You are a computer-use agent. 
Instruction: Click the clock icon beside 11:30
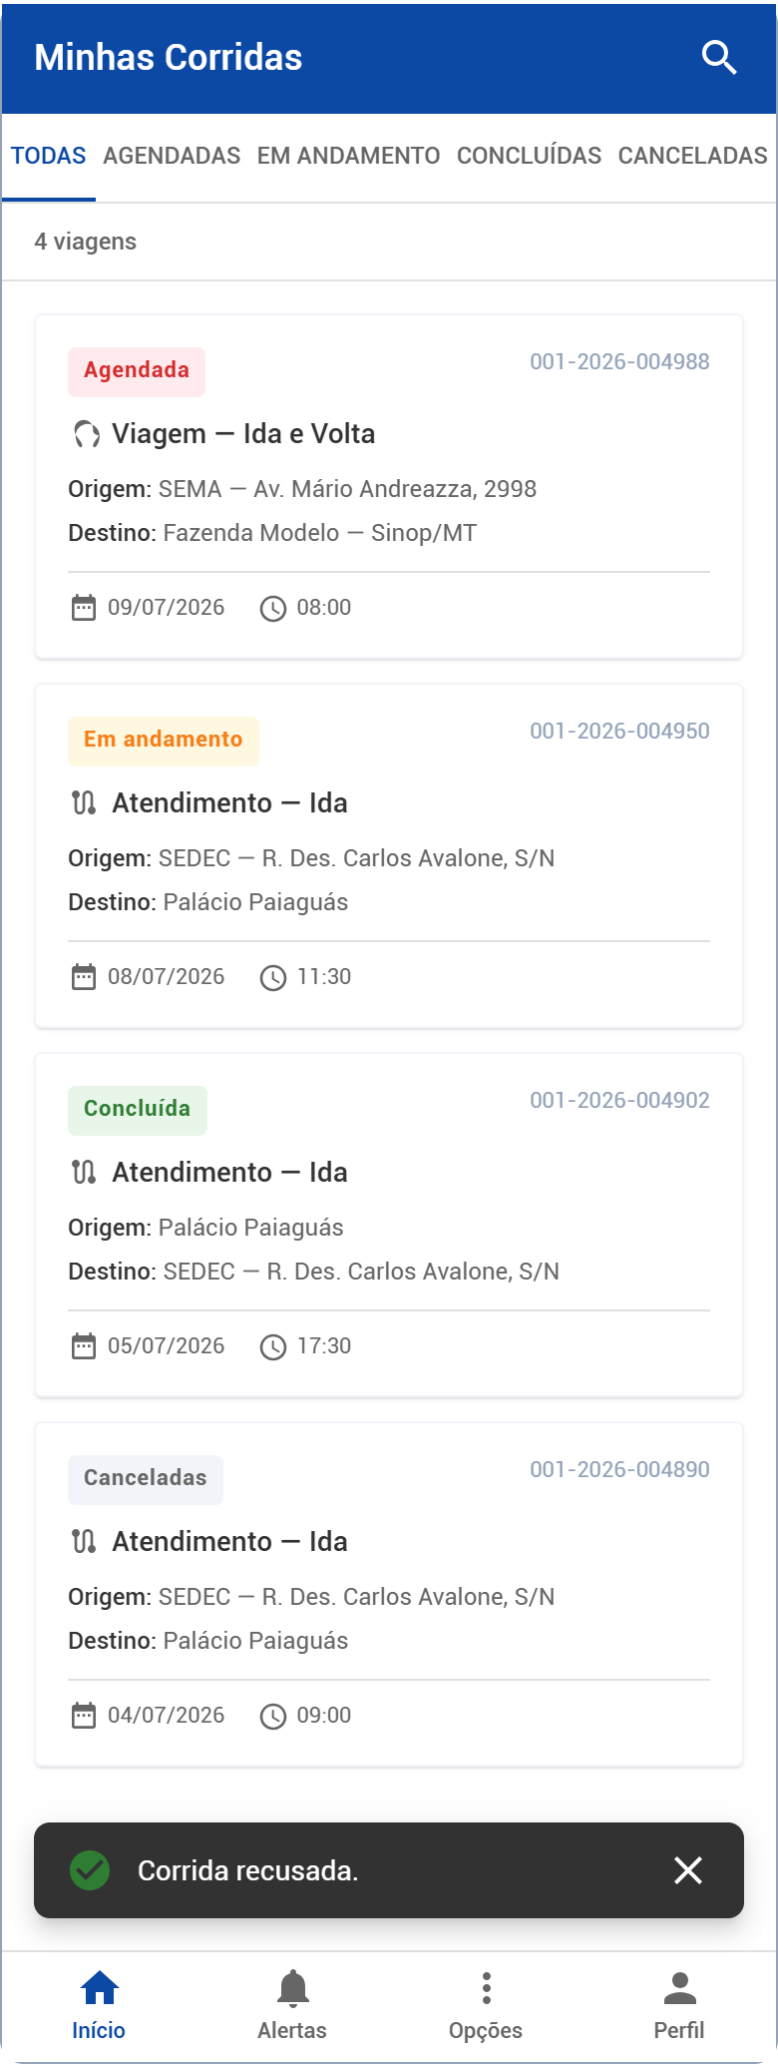(x=273, y=977)
